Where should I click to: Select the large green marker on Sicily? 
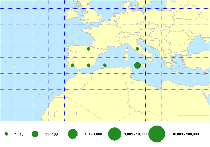(x=137, y=65)
